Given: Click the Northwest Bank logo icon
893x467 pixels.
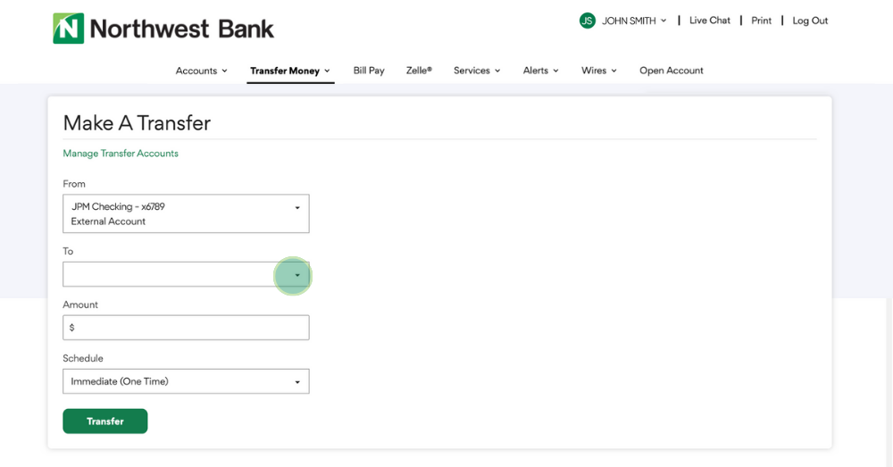Looking at the screenshot, I should pyautogui.click(x=68, y=29).
